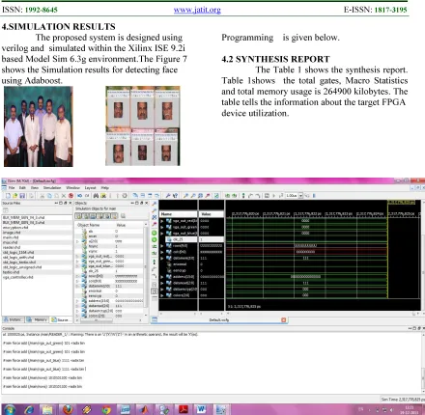This screenshot has height=415, width=425.
Task: Open the File menu
Action: pos(12,187)
